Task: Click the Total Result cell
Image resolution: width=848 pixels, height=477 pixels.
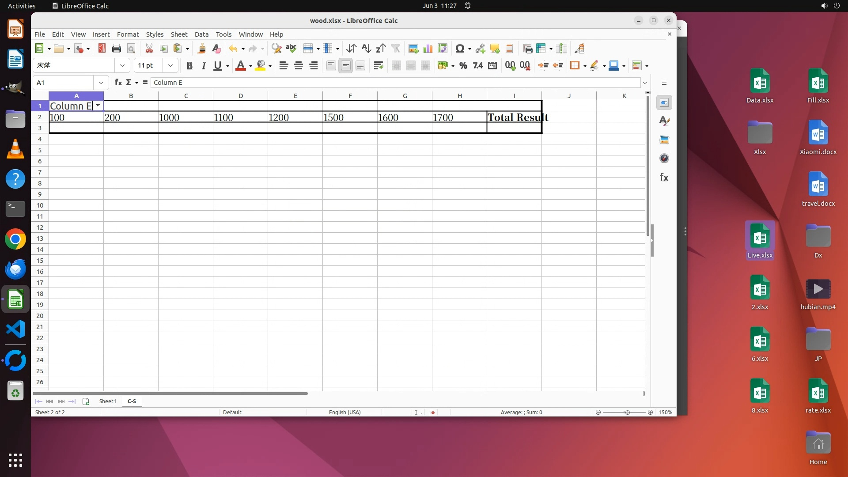Action: [514, 117]
